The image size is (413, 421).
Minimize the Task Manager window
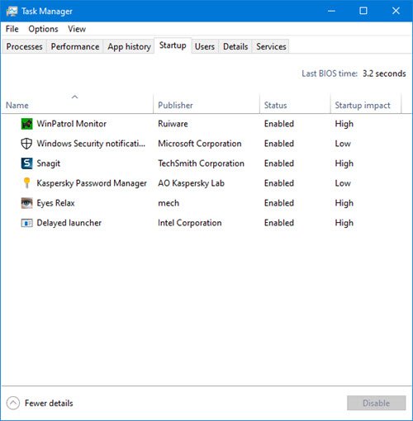(x=331, y=11)
